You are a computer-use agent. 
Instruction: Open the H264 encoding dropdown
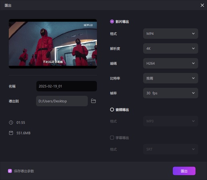[171, 63]
